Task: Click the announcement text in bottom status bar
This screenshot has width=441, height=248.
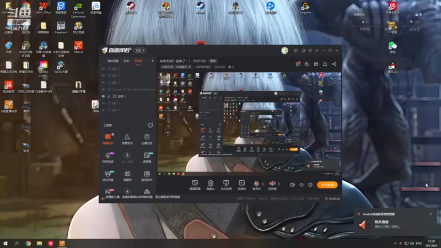Action: click(142, 197)
